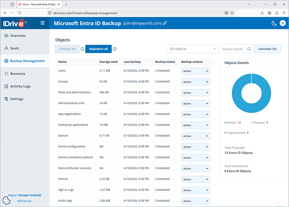This screenshot has width=289, height=207.
Task: Open user profile avatar N
Action: click(283, 23)
